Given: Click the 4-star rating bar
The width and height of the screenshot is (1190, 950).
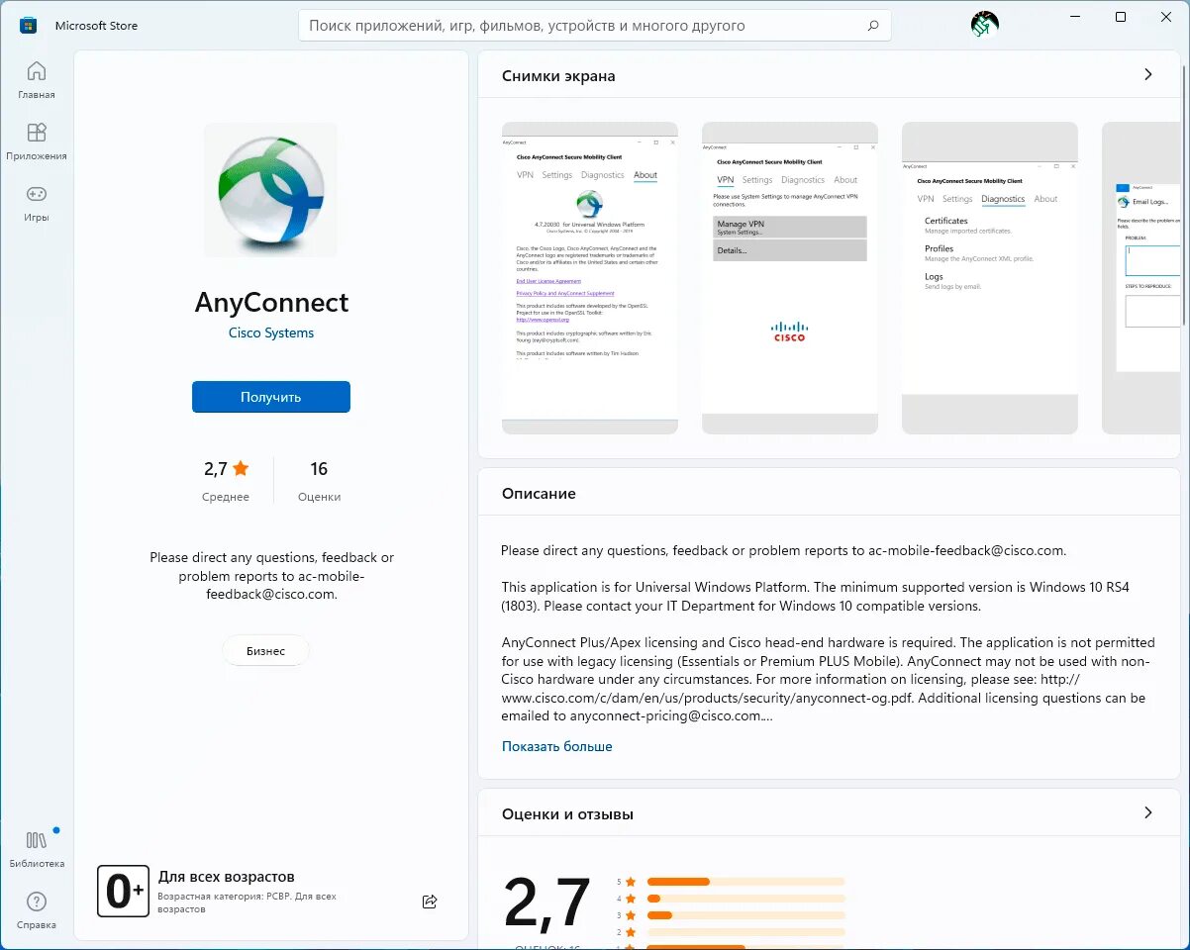Looking at the screenshot, I should click(745, 899).
